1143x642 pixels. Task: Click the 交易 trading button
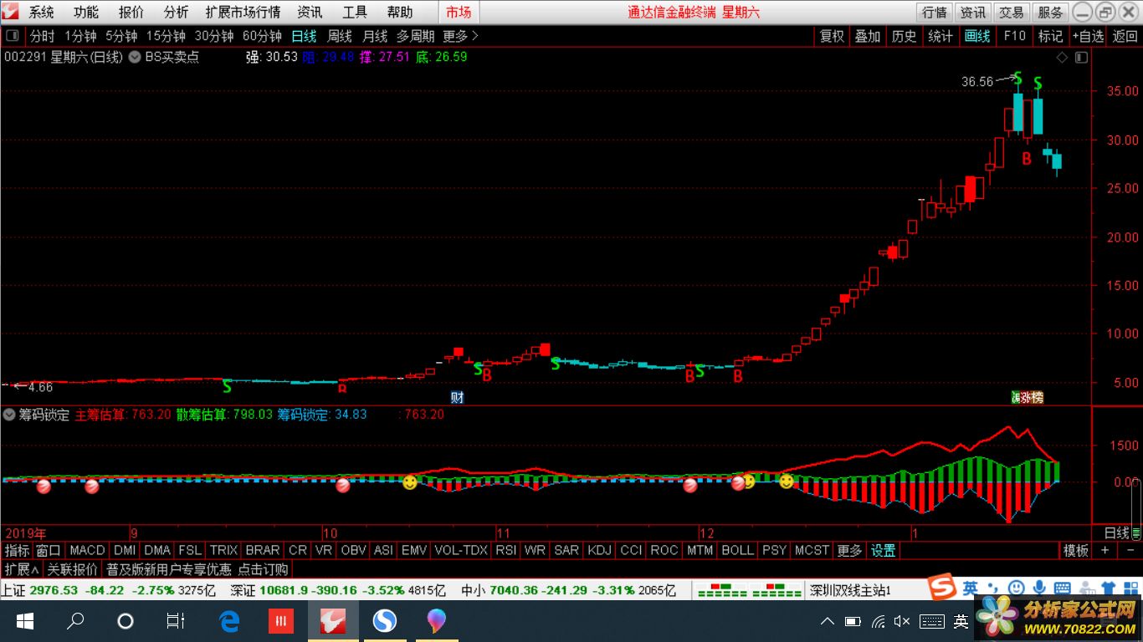(1012, 13)
